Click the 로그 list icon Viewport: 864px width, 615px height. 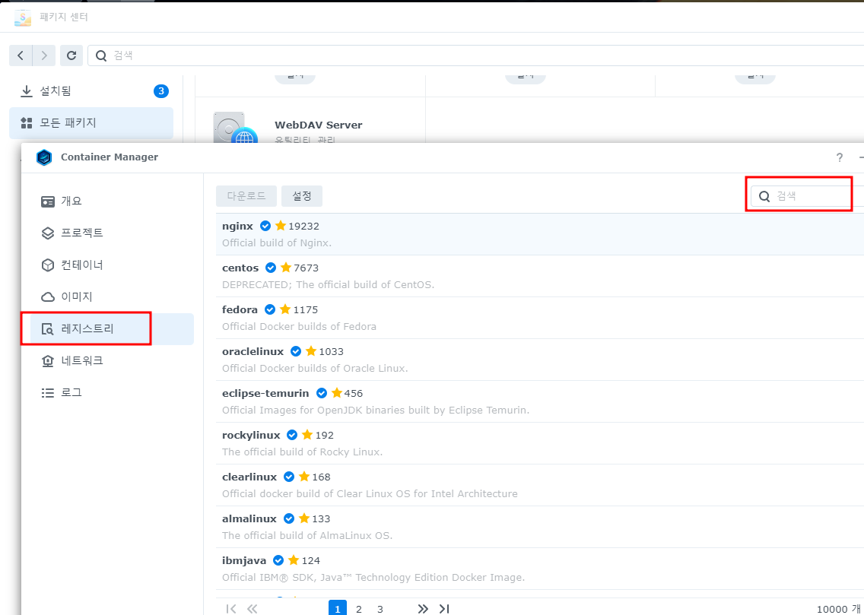tap(48, 393)
